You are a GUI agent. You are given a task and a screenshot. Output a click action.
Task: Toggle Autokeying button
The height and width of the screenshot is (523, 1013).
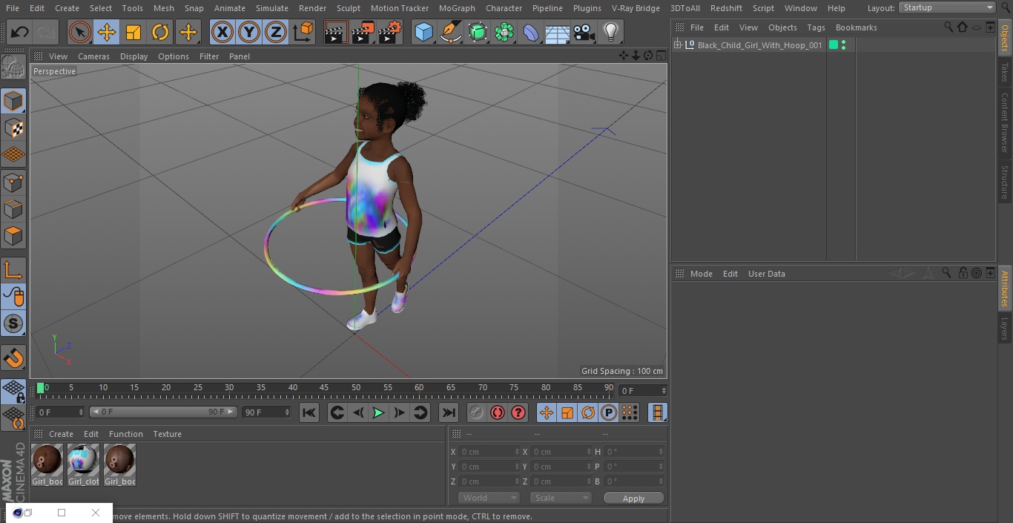point(498,412)
